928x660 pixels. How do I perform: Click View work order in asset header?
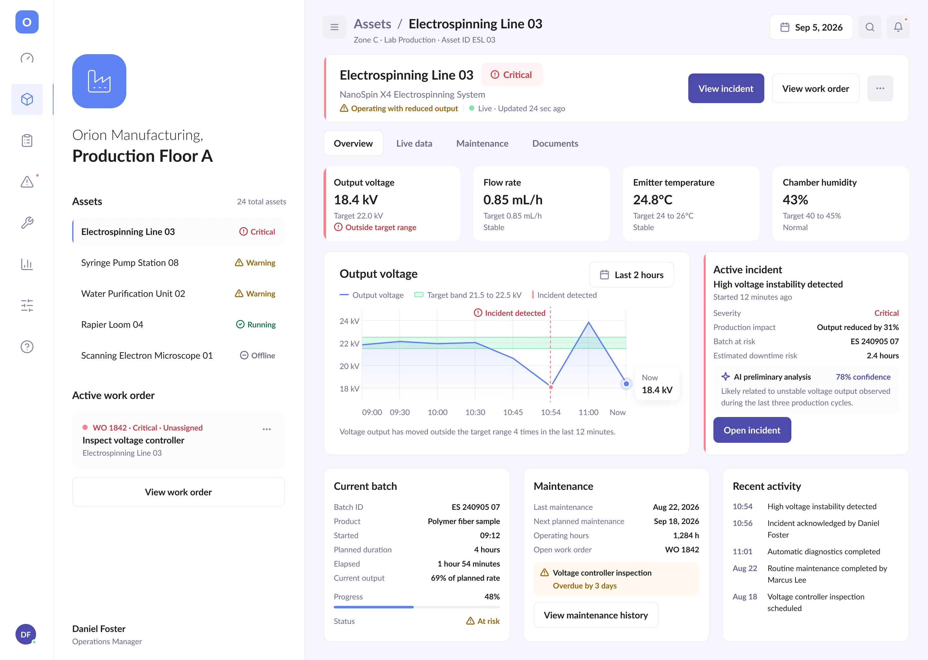(x=816, y=88)
